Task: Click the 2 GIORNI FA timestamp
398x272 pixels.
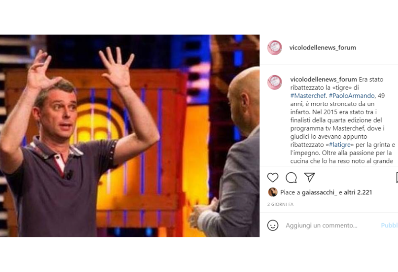Action: (x=280, y=204)
